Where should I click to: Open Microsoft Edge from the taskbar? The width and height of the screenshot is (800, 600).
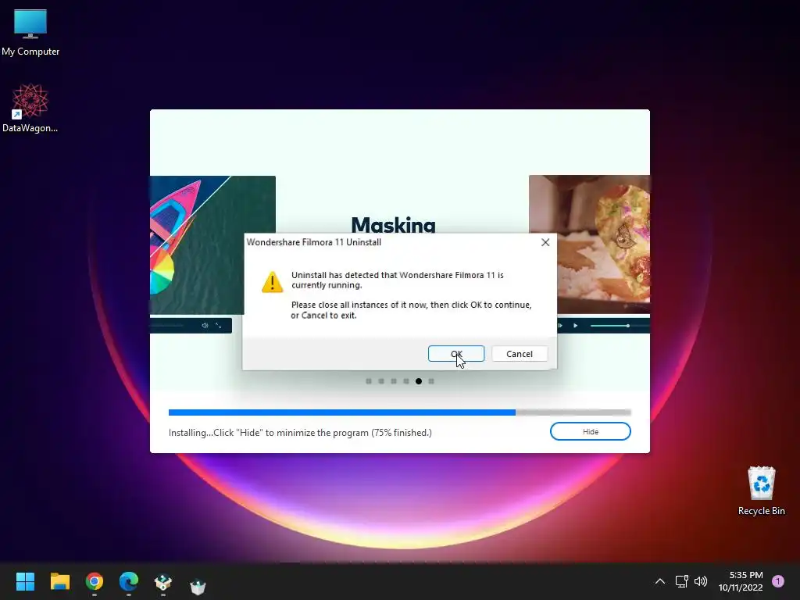click(x=129, y=581)
